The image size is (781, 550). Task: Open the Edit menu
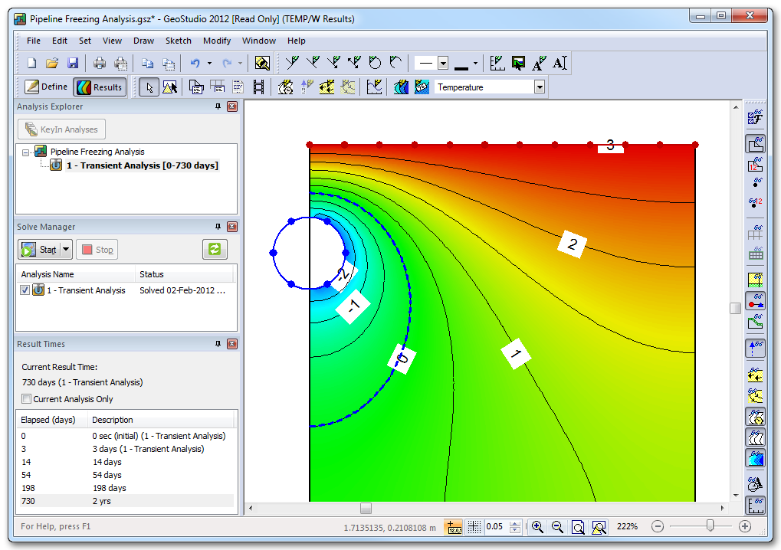coord(59,41)
